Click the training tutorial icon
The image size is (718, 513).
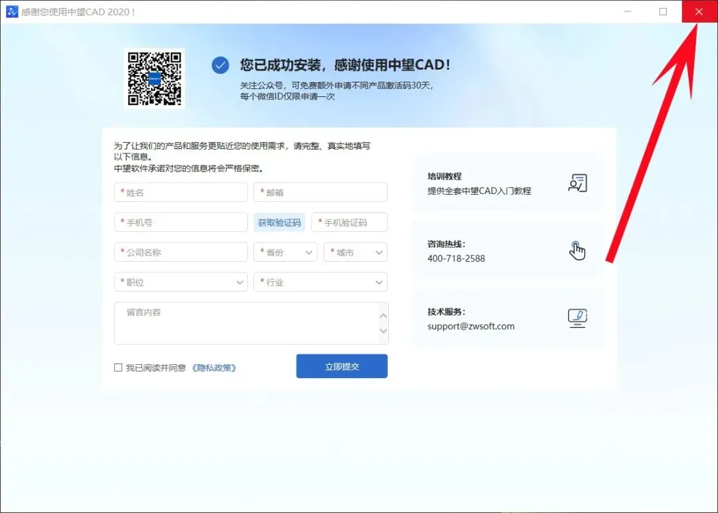(578, 183)
